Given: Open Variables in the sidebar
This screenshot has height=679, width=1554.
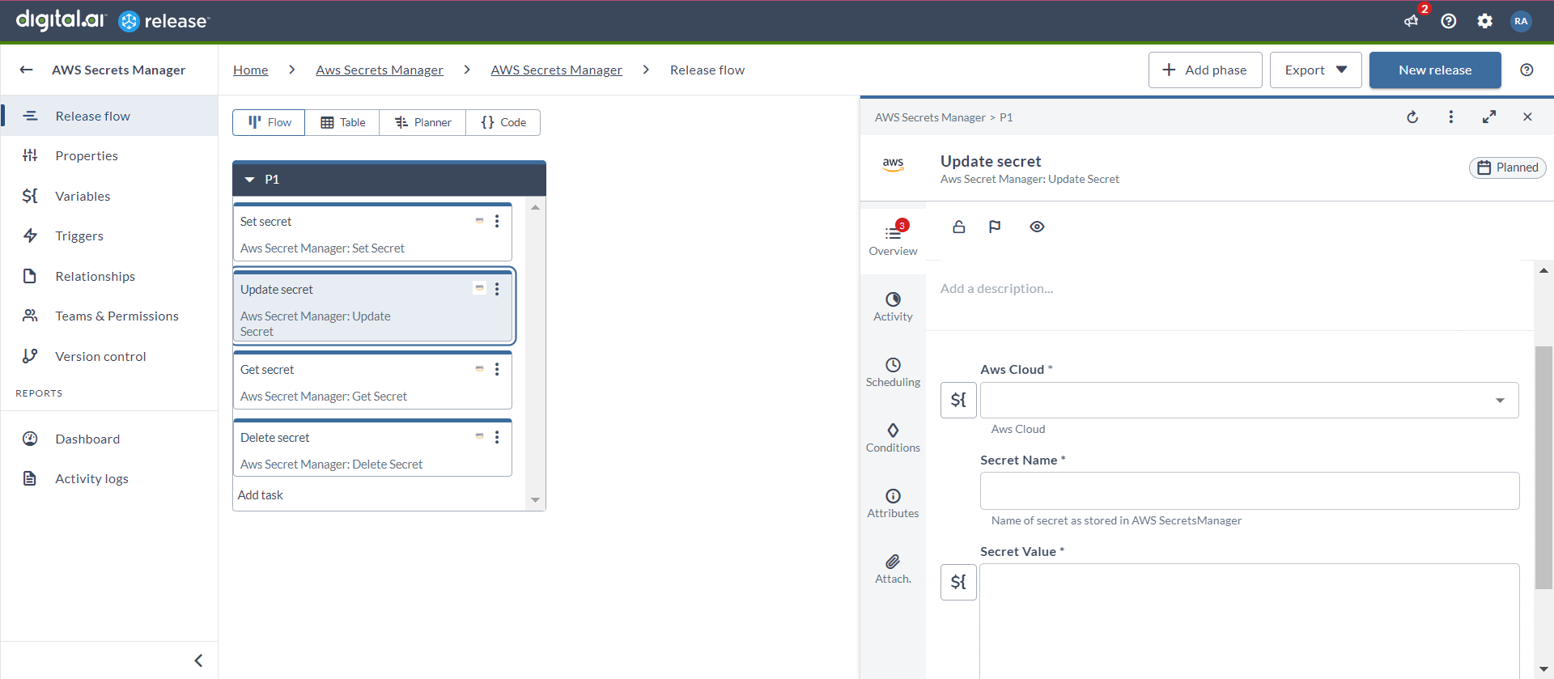Looking at the screenshot, I should [x=83, y=196].
